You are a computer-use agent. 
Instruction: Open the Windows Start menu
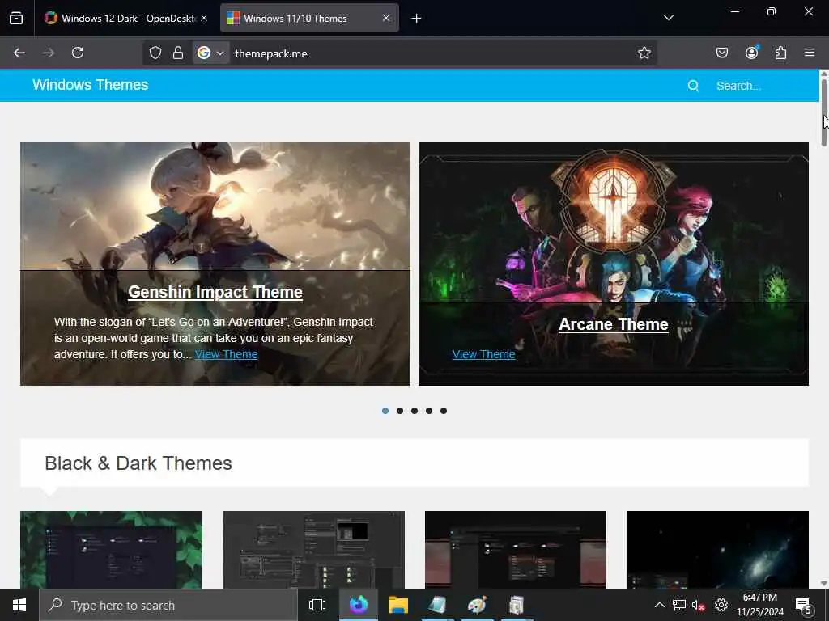pyautogui.click(x=19, y=605)
